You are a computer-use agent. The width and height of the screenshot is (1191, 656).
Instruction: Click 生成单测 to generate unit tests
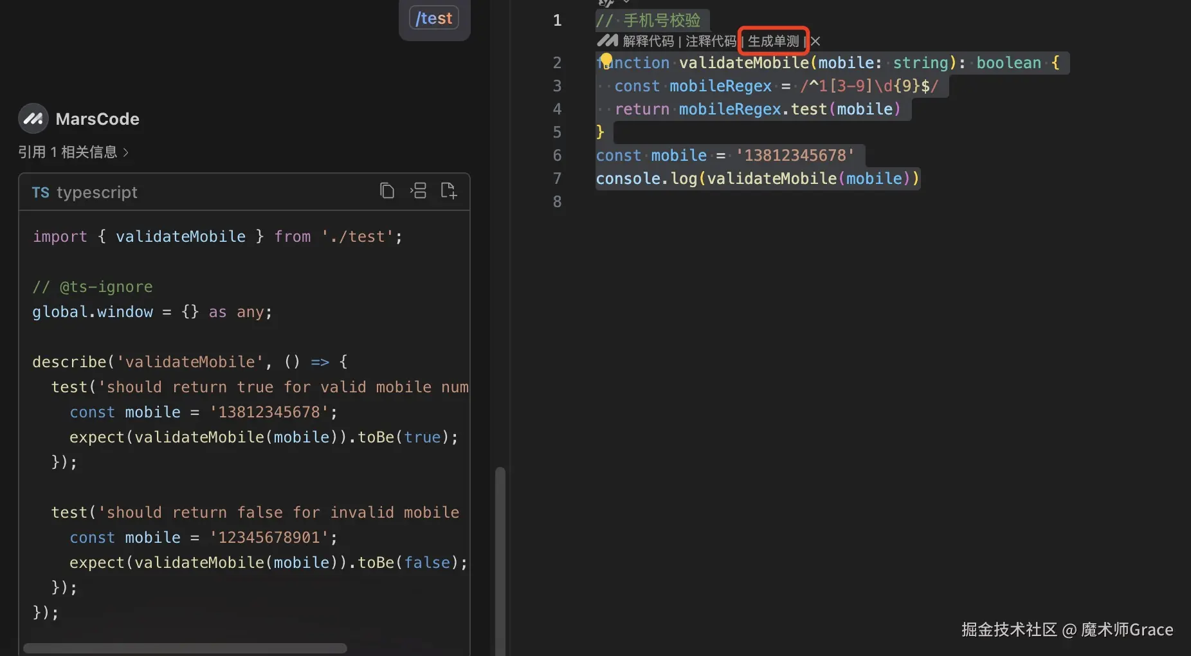pos(773,41)
